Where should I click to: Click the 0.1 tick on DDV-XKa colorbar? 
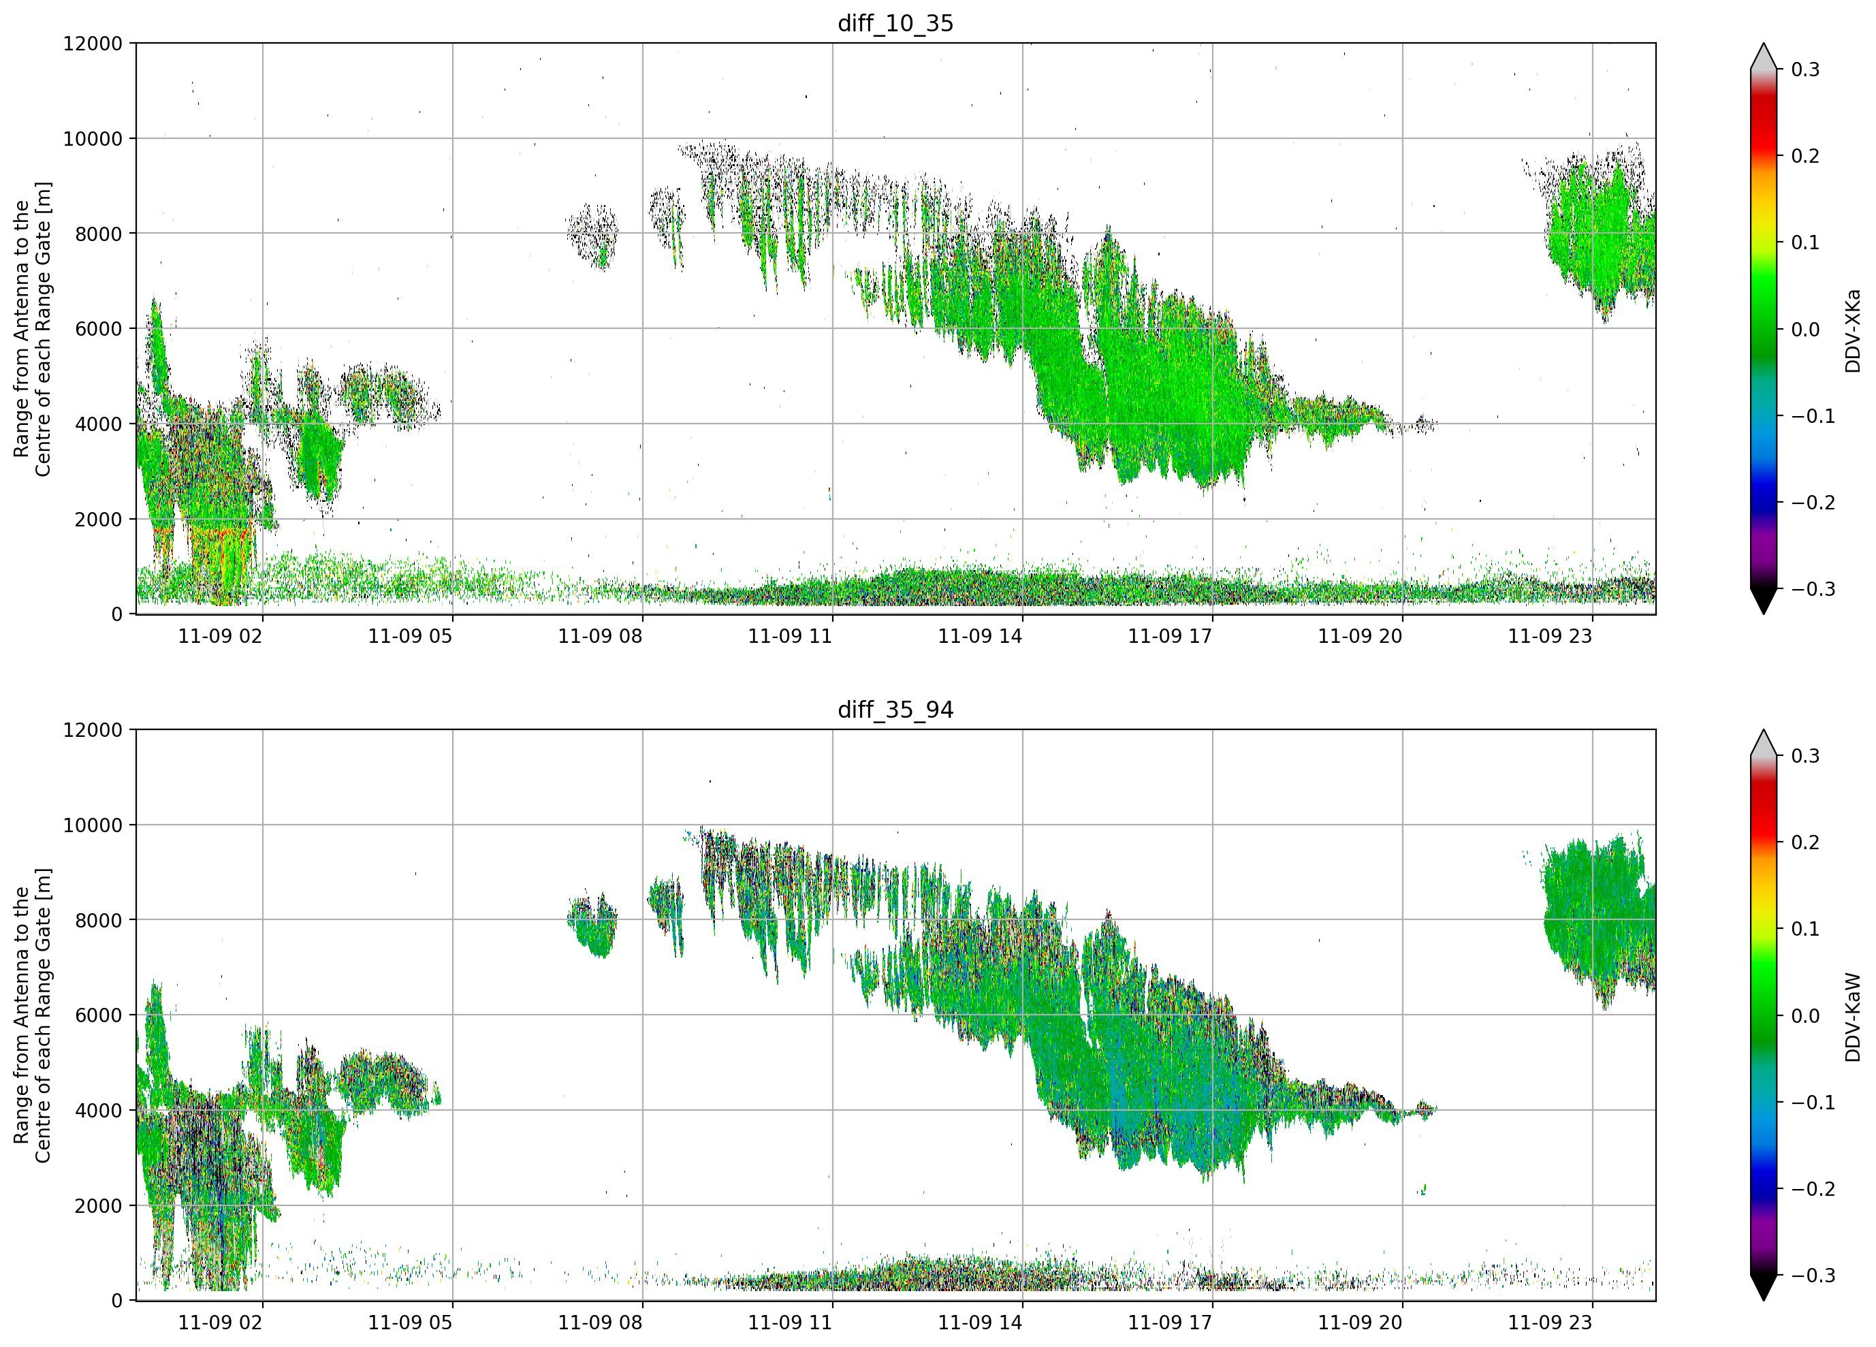pos(1805,242)
